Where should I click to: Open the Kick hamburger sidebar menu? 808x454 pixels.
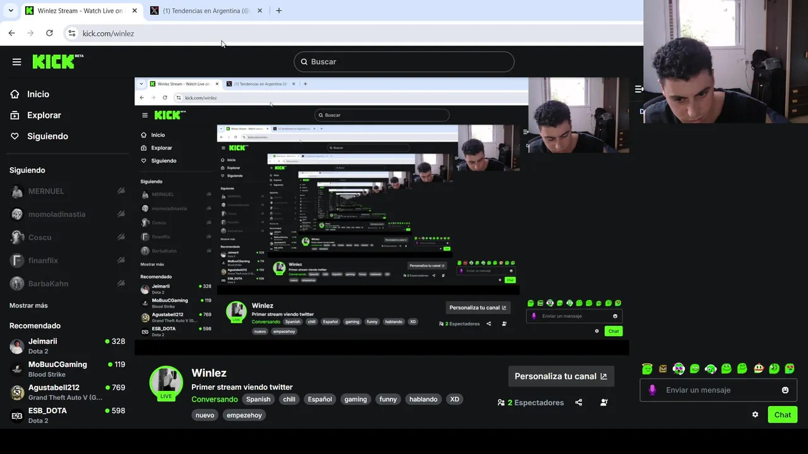(16, 62)
